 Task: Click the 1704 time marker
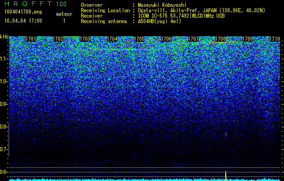pos(112,39)
